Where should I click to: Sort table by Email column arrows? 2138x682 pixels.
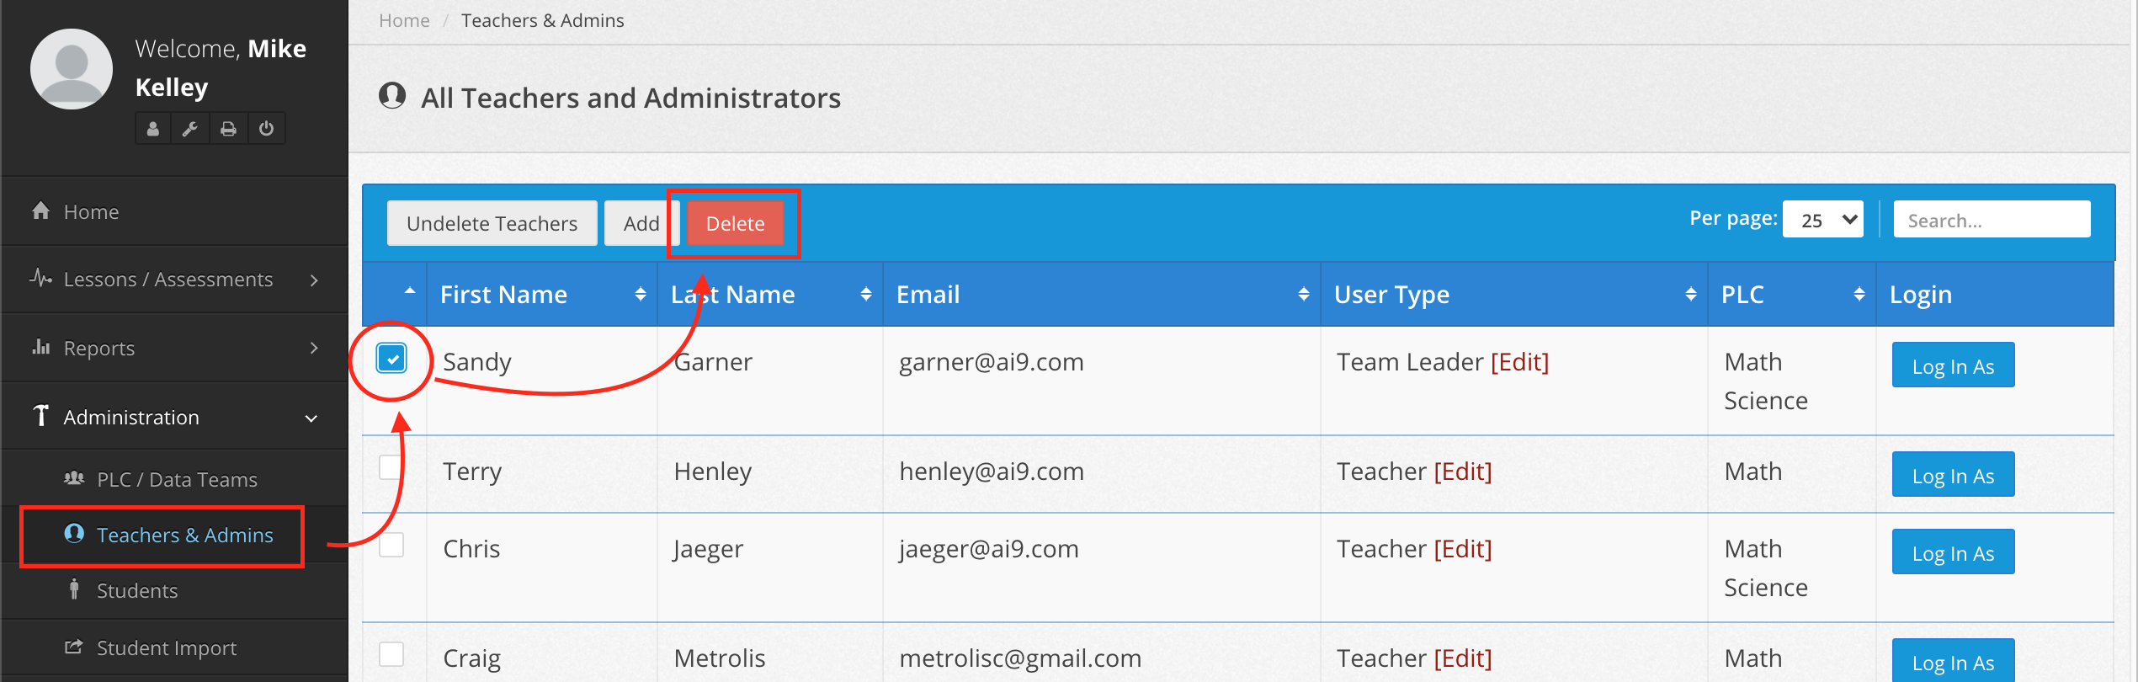point(1303,294)
